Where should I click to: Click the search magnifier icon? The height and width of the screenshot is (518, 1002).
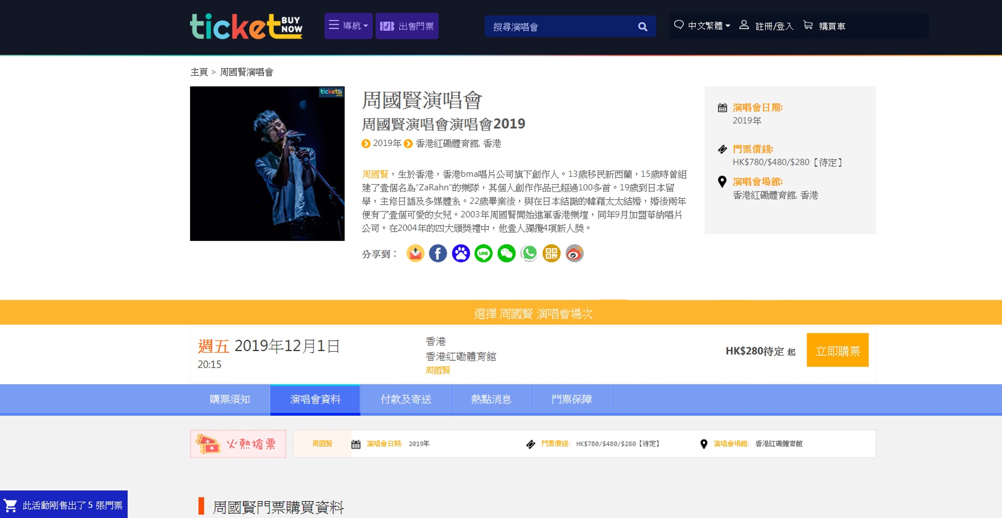coord(643,27)
